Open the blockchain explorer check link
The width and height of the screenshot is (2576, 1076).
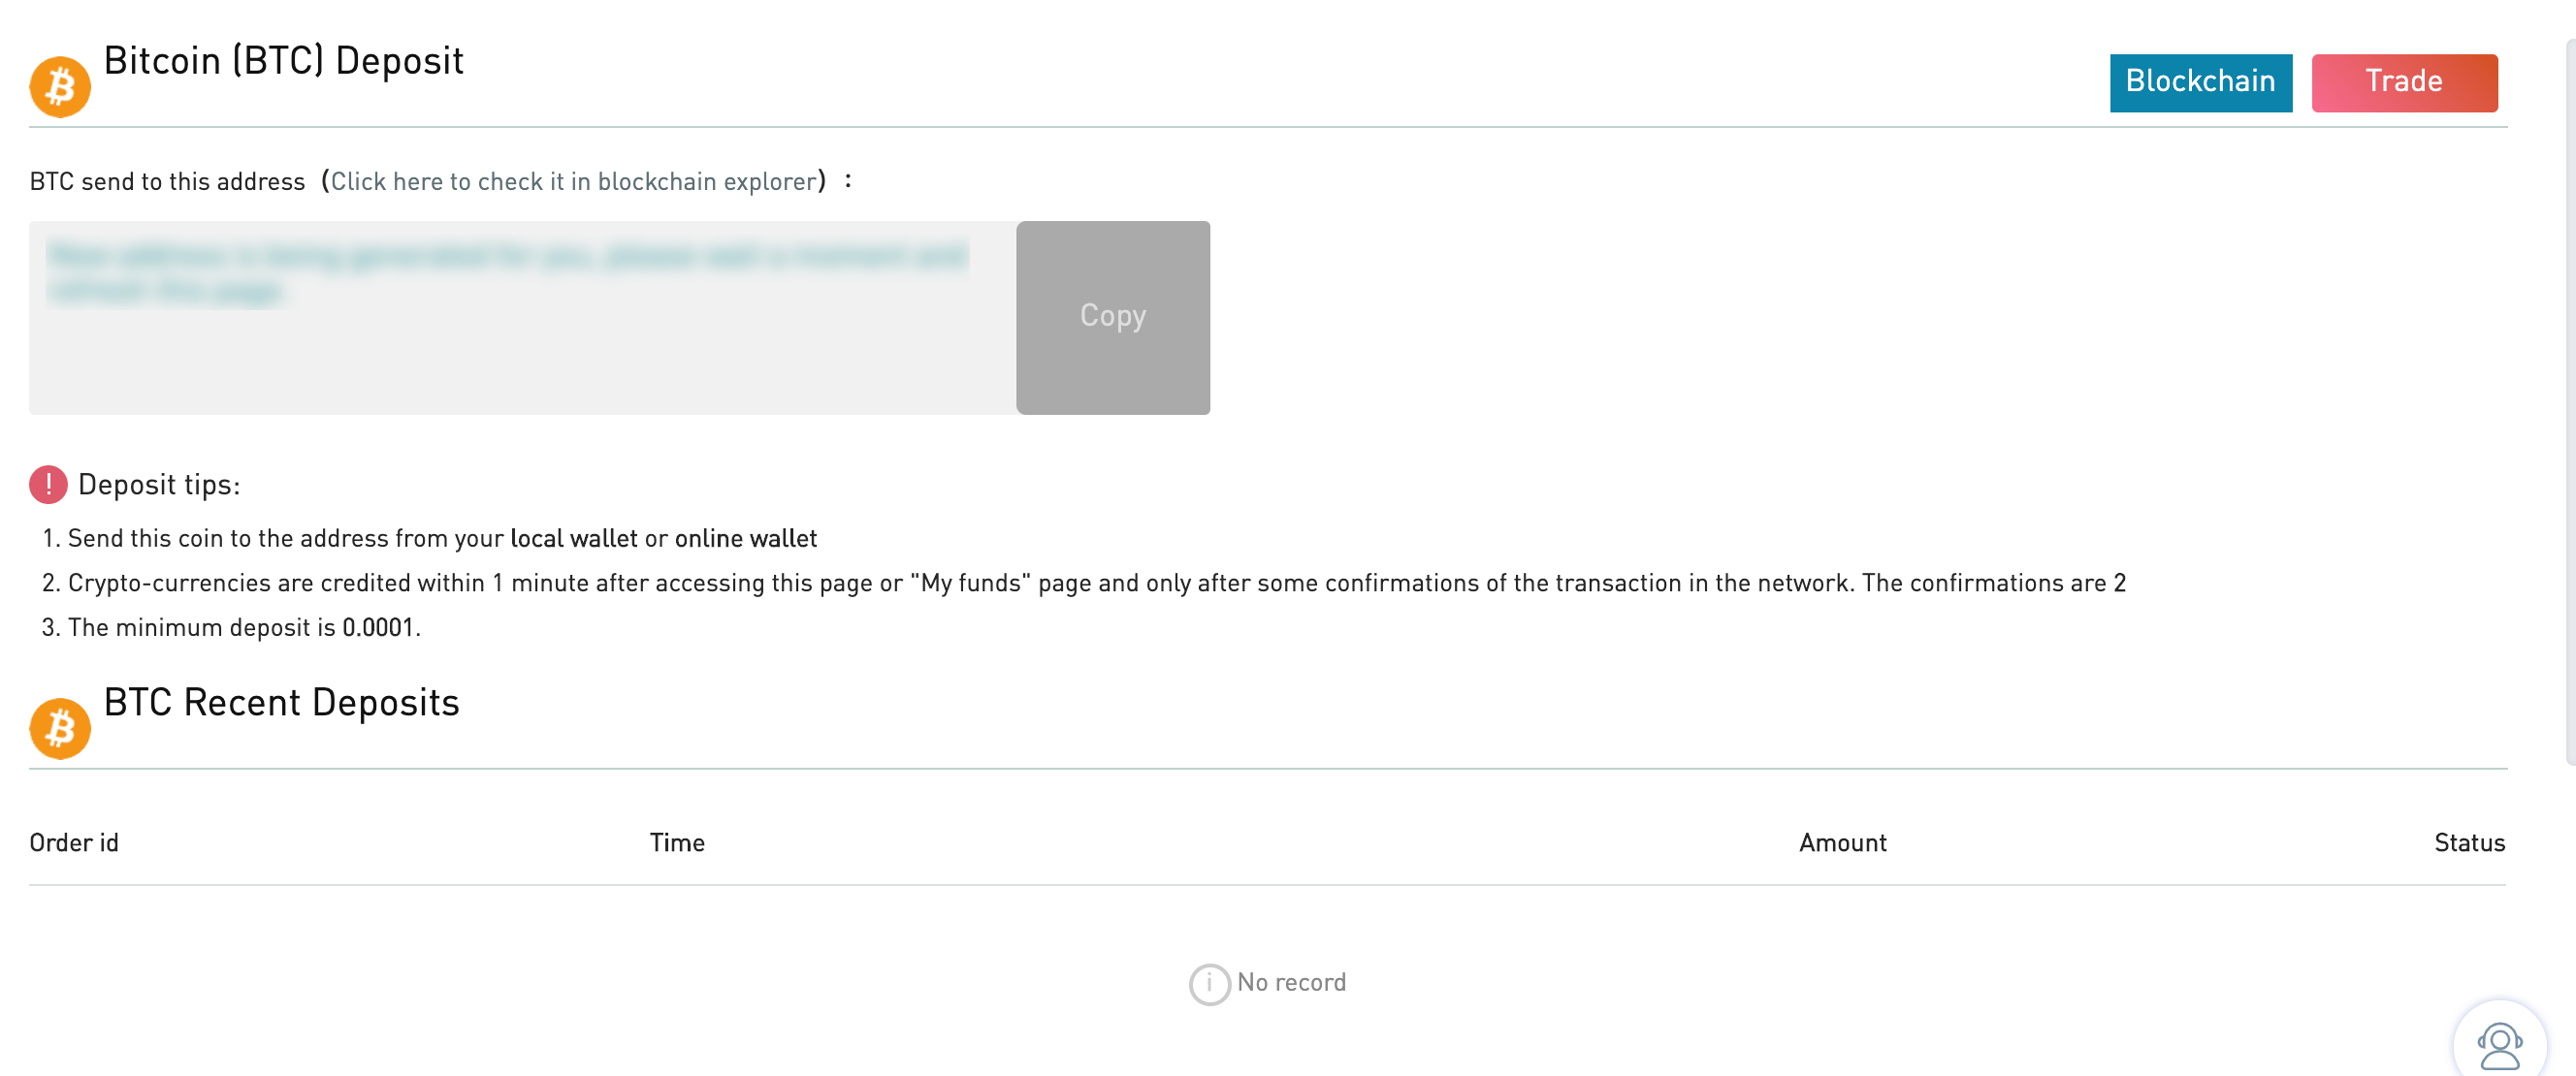[573, 182]
